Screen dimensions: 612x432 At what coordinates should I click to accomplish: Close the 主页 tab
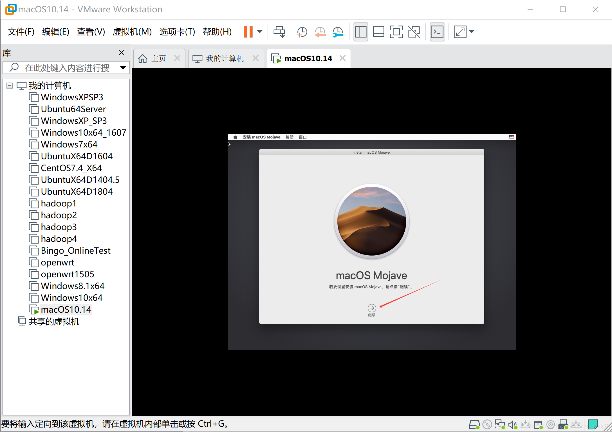click(x=177, y=58)
